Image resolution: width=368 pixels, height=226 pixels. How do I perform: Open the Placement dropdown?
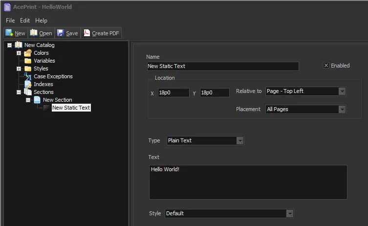point(342,110)
